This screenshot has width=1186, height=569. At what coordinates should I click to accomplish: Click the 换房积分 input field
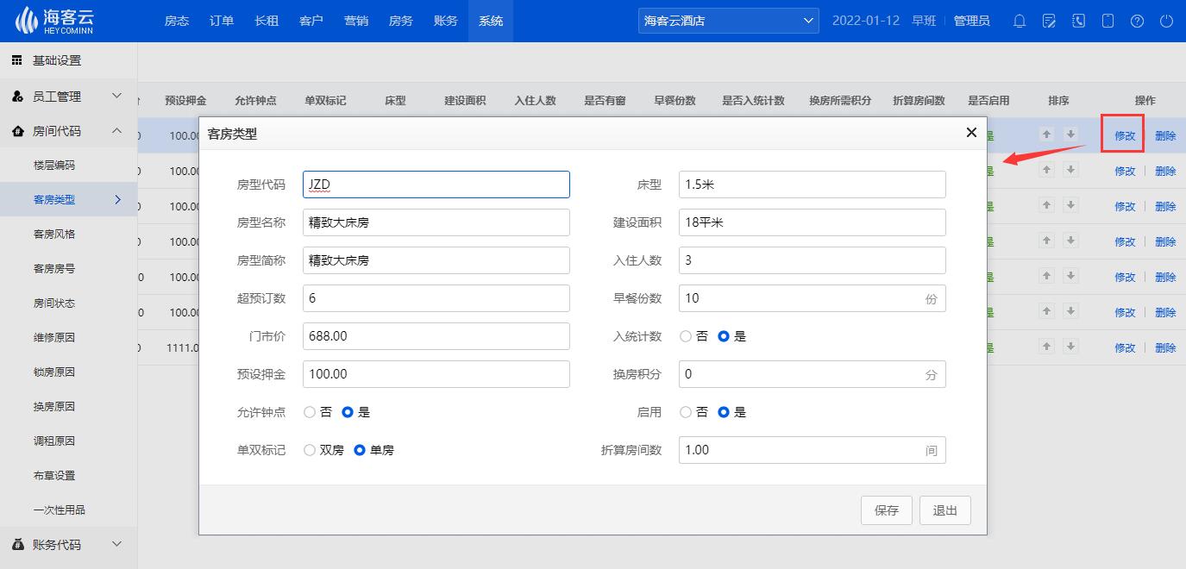click(813, 374)
